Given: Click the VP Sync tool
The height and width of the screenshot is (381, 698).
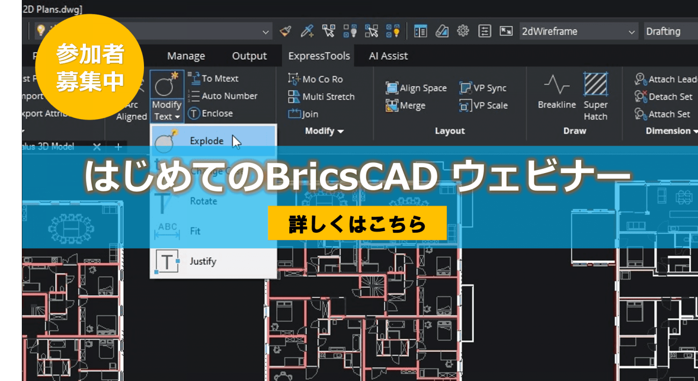Looking at the screenshot, I should coord(483,88).
